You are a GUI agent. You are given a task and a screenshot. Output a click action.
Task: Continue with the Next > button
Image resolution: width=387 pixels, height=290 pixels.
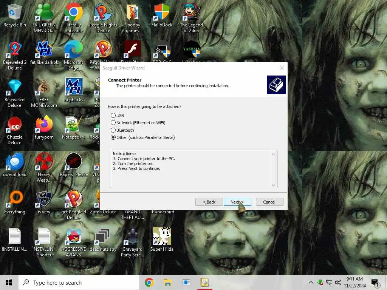pyautogui.click(x=237, y=202)
